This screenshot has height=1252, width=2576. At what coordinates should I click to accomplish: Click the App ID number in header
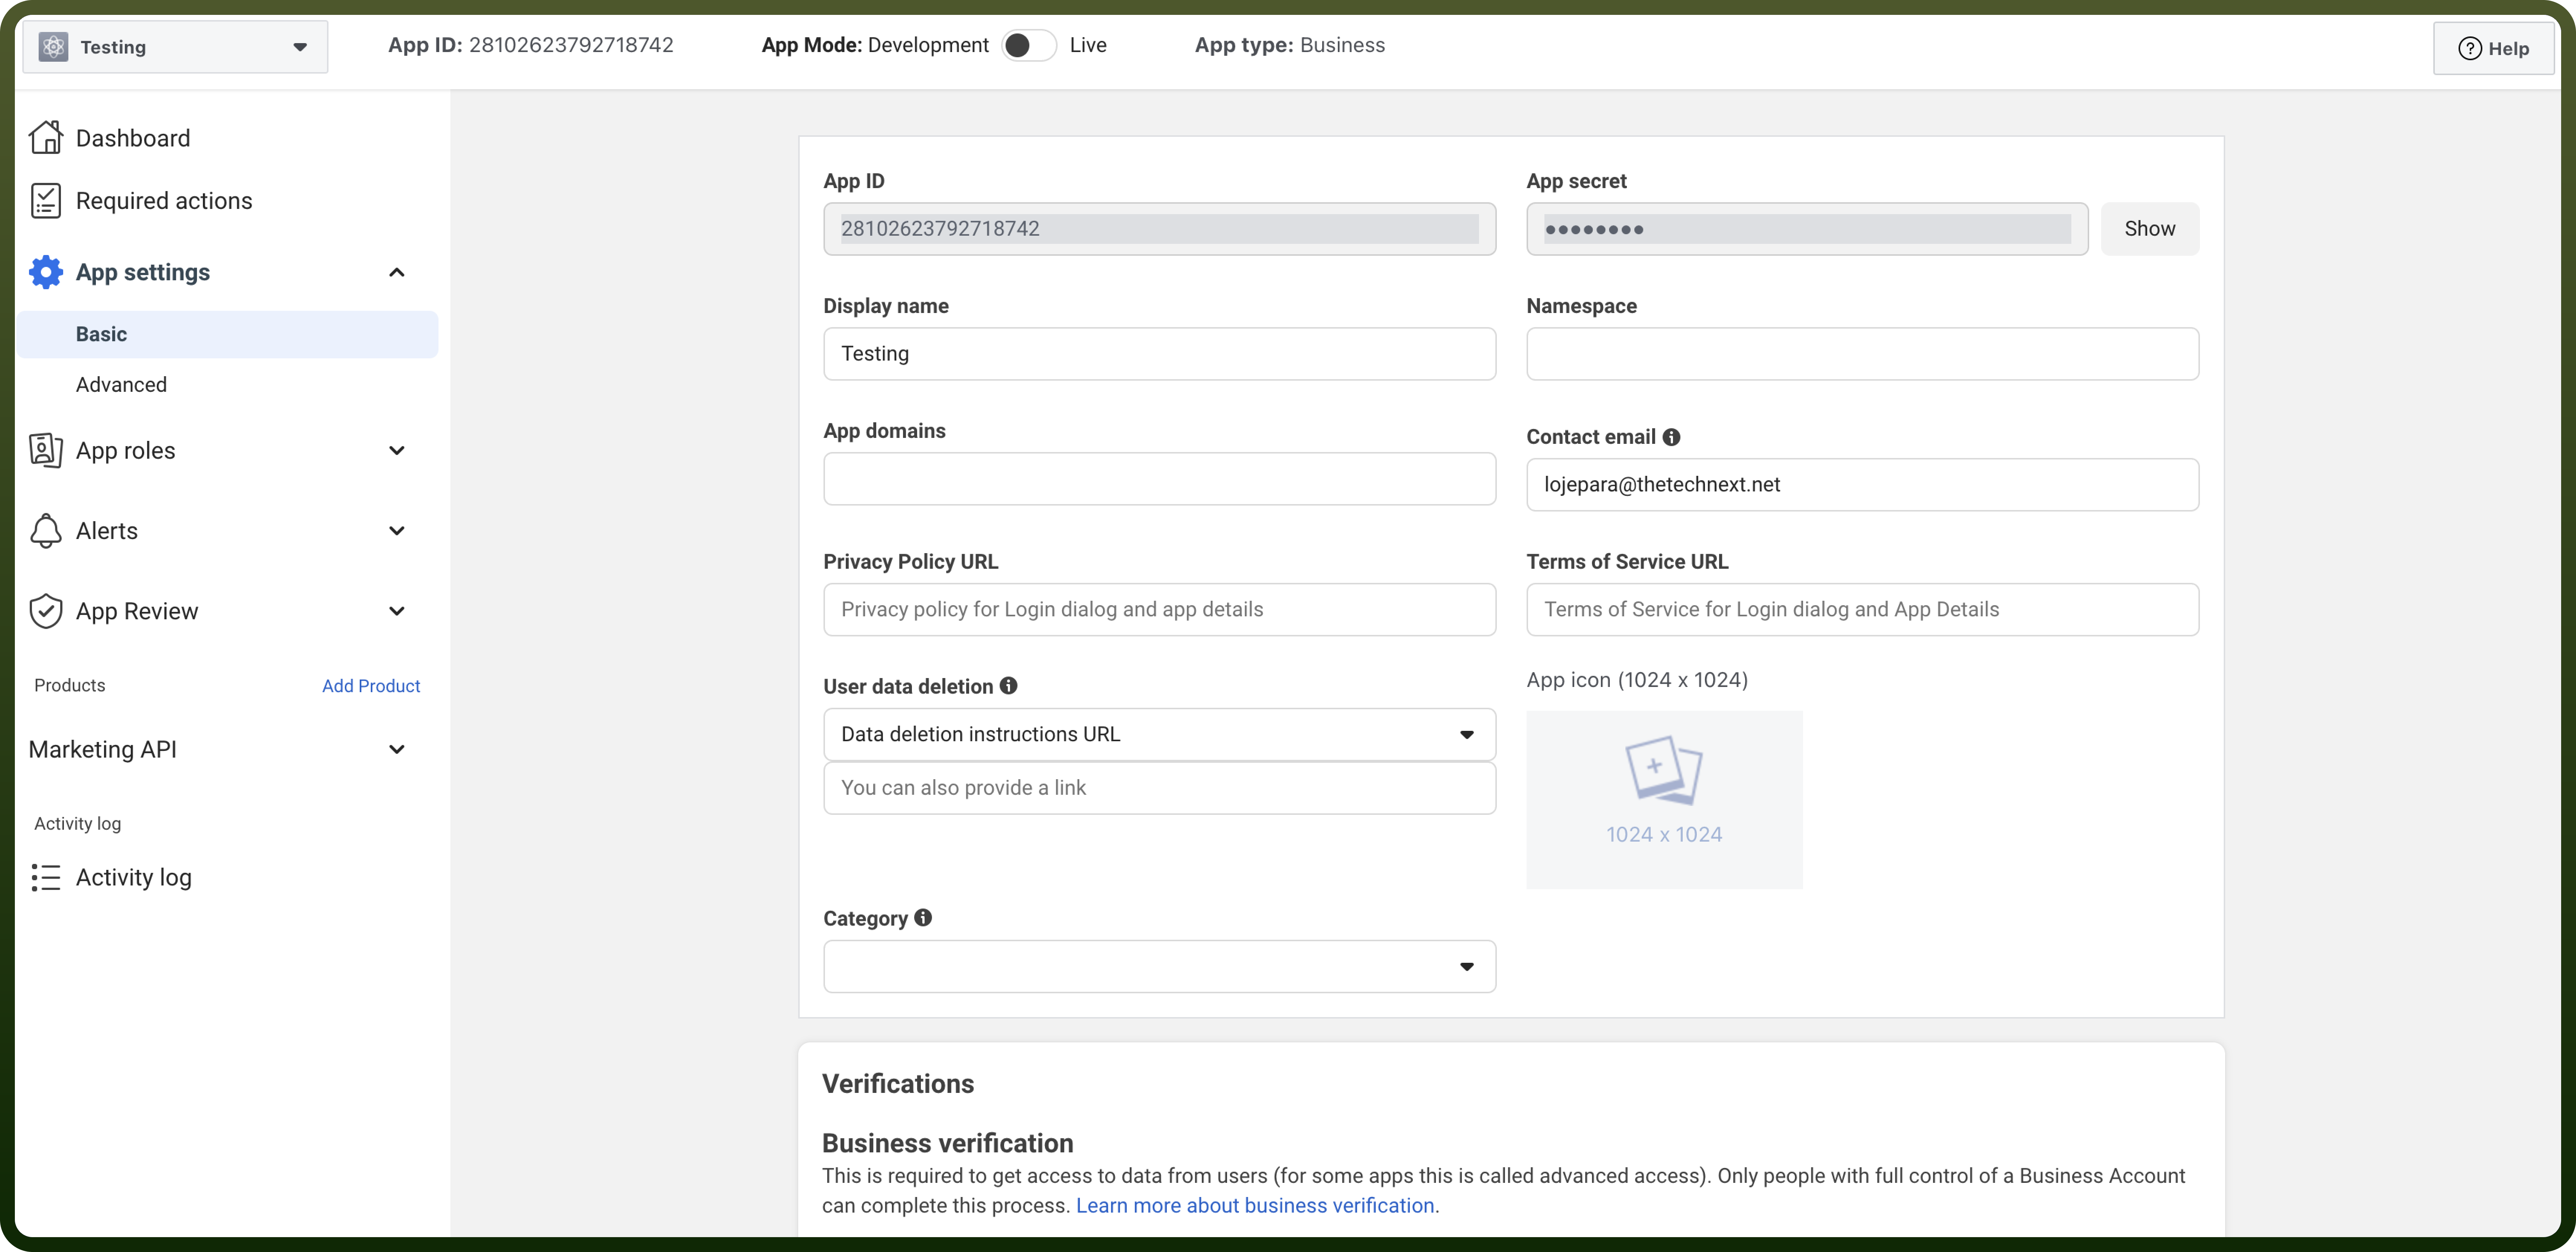click(x=572, y=45)
